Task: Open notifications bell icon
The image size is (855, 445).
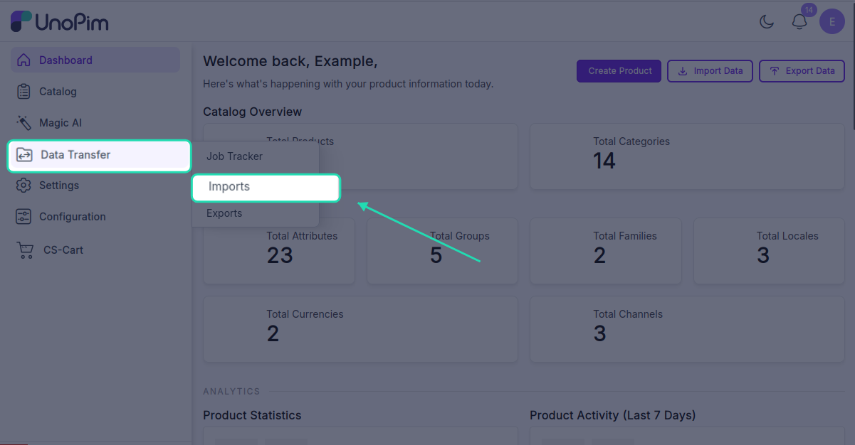Action: (x=799, y=22)
